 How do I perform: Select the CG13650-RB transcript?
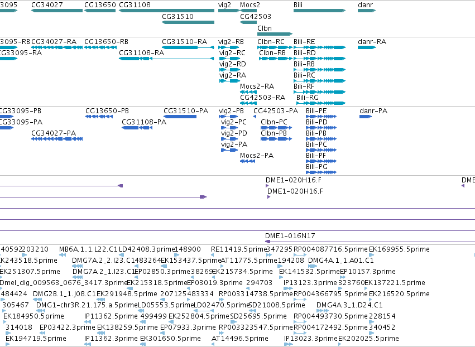pyautogui.click(x=100, y=47)
